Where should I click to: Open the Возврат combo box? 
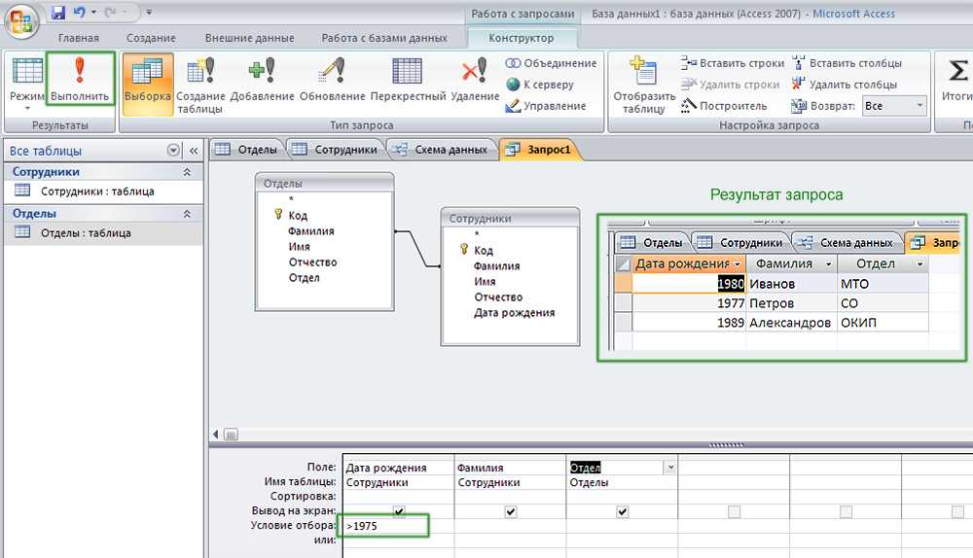pos(894,106)
